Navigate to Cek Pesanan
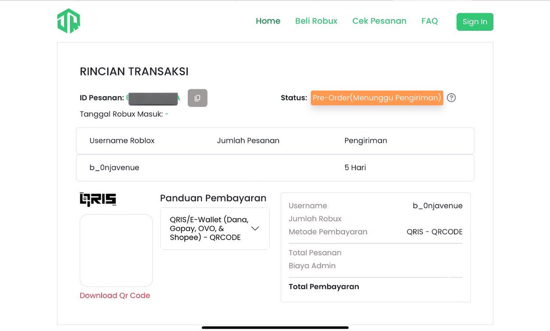550x331 pixels. 379,21
